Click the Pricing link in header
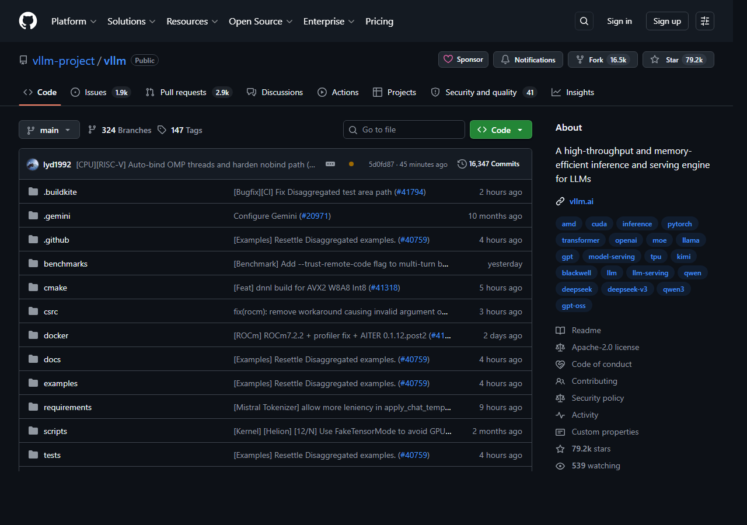 coord(379,21)
